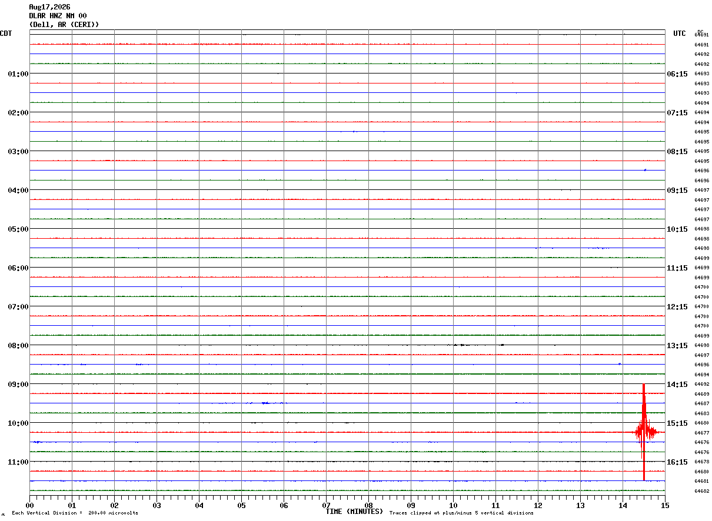712x521 pixels.
Task: Click the DC column header at top right
Action: click(x=700, y=31)
